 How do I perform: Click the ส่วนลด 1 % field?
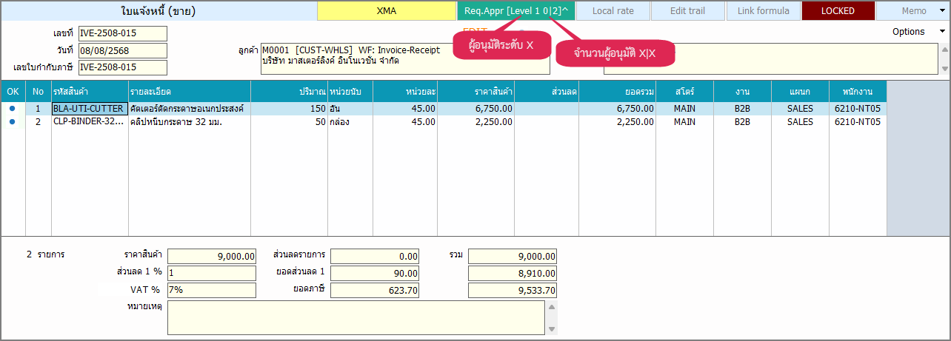tap(212, 273)
